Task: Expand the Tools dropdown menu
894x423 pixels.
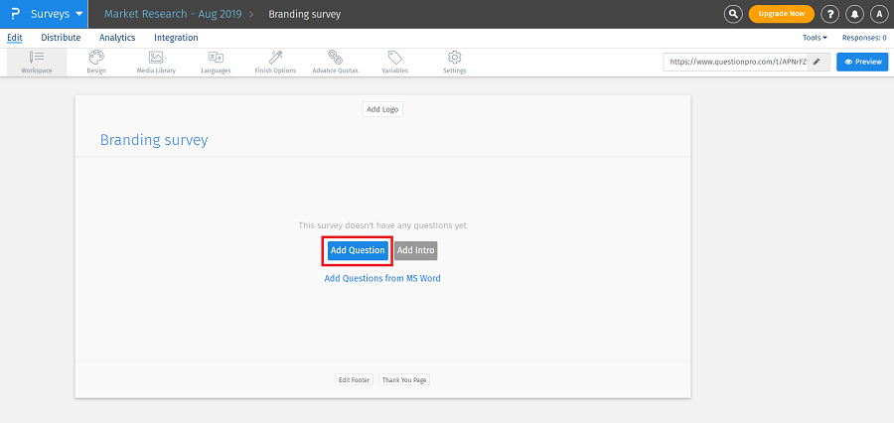Action: point(815,38)
